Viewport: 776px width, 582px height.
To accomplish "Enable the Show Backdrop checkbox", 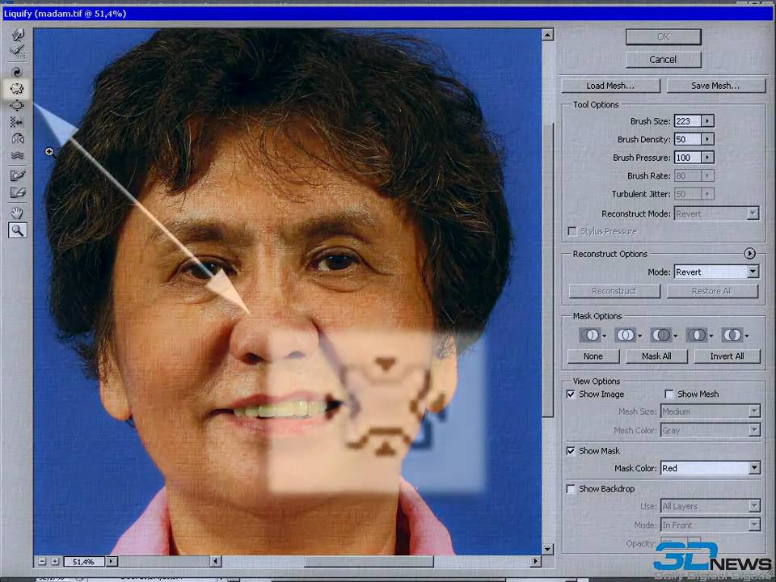I will (x=571, y=488).
